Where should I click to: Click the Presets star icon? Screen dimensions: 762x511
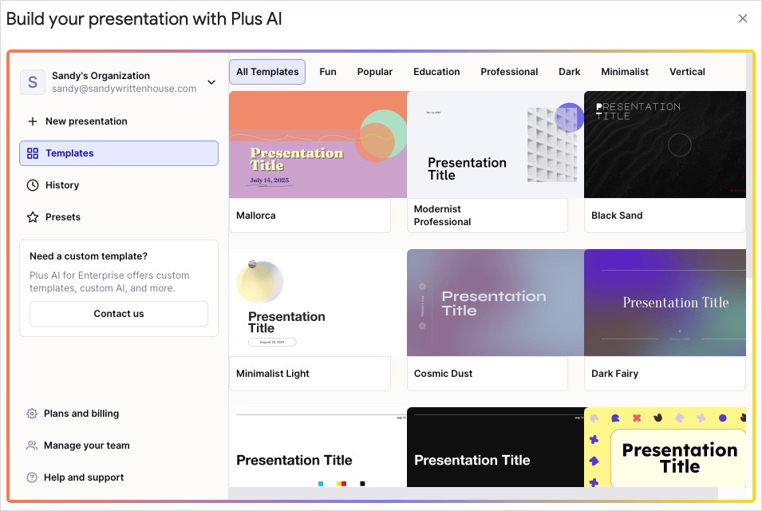click(33, 217)
